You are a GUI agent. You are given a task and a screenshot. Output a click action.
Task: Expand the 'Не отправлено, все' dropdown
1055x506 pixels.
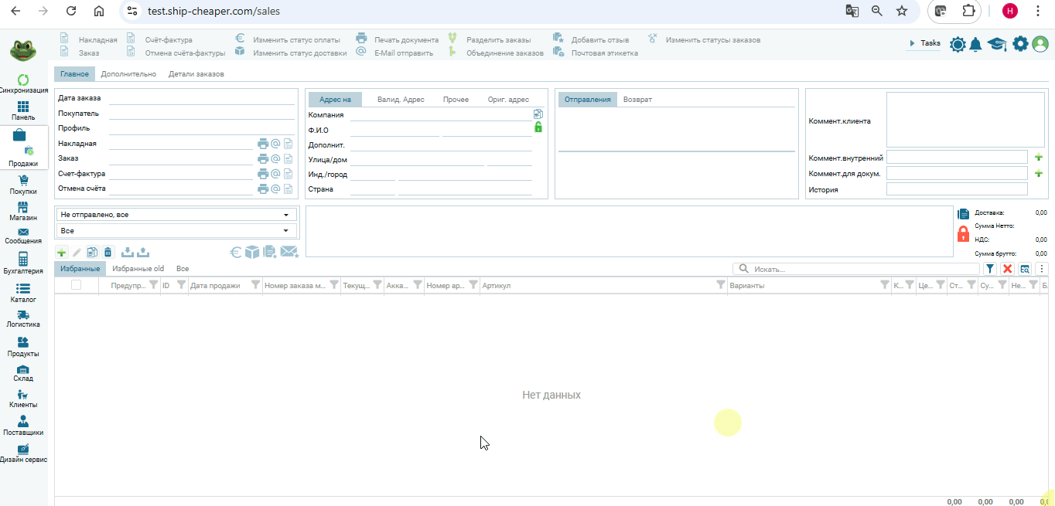click(177, 215)
